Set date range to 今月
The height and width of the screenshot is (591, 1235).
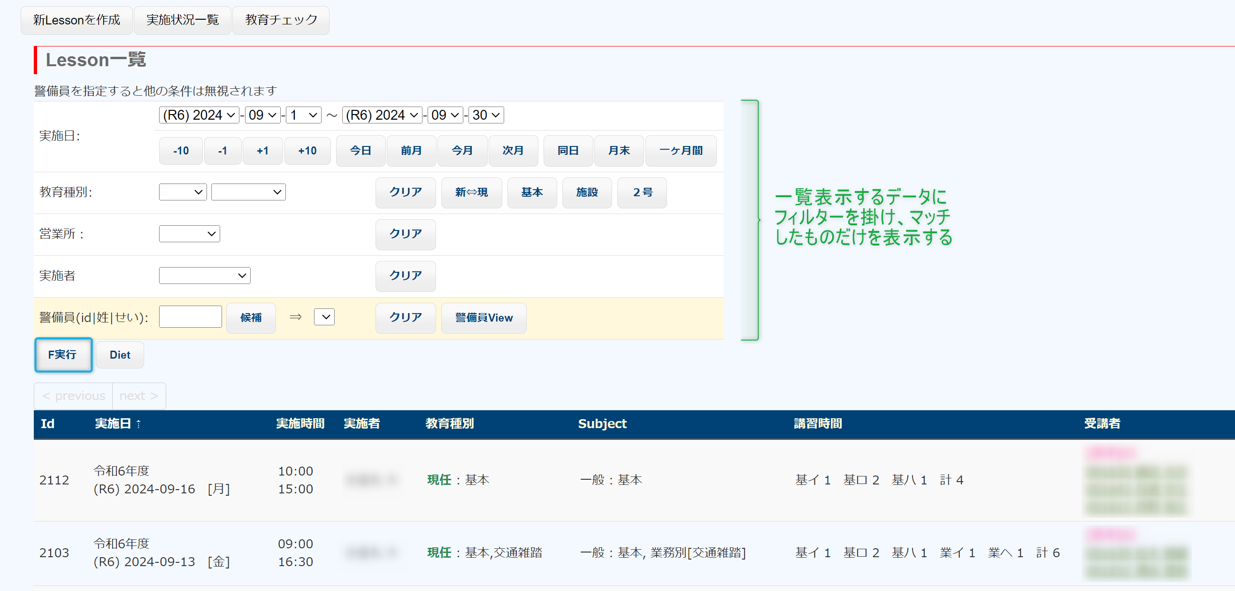(462, 151)
